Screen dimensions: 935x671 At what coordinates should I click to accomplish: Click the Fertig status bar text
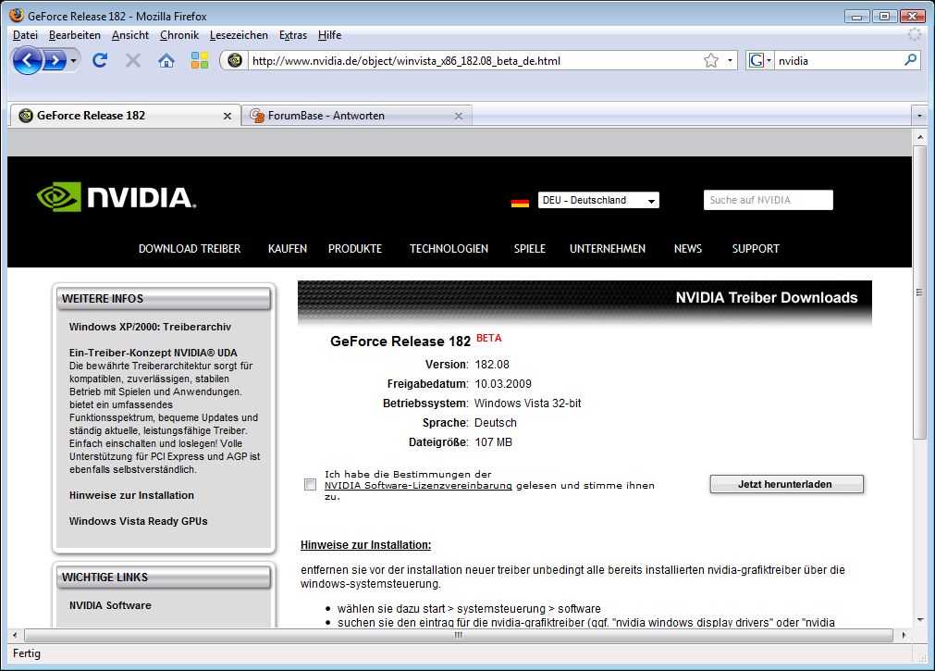[x=27, y=653]
